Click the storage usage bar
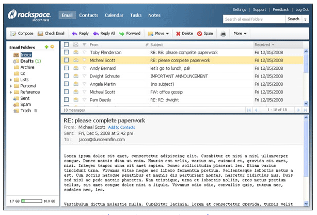This screenshot has width=317, height=215. click(x=31, y=201)
